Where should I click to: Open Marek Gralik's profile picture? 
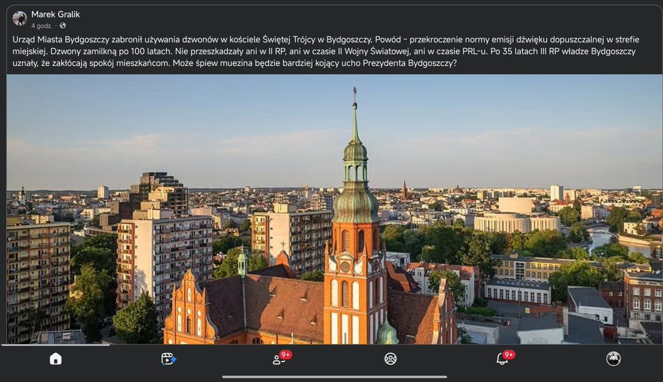tap(20, 18)
